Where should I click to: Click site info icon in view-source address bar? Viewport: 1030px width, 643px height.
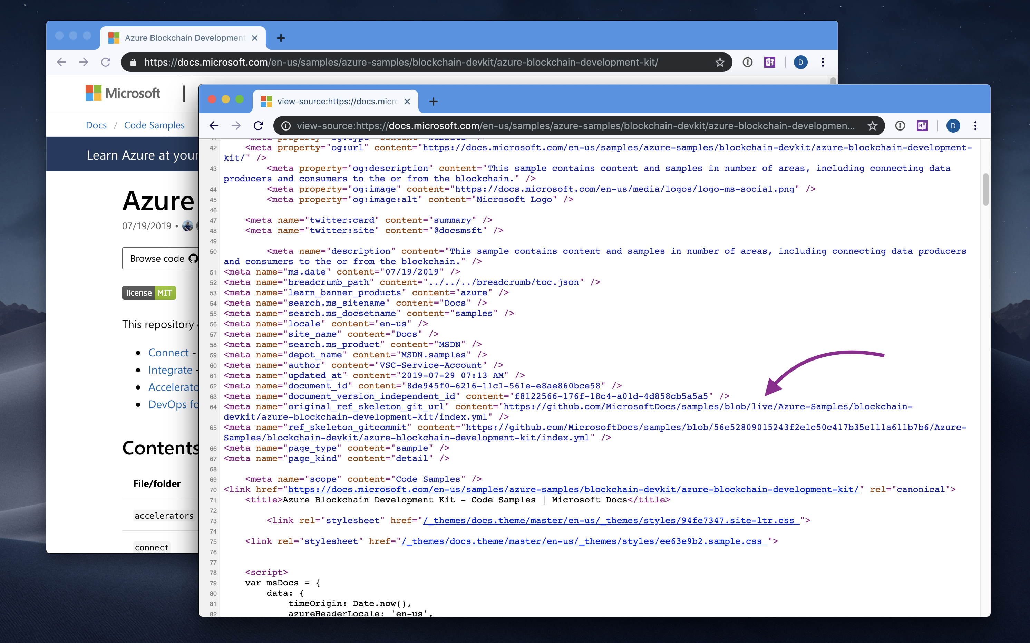[286, 126]
